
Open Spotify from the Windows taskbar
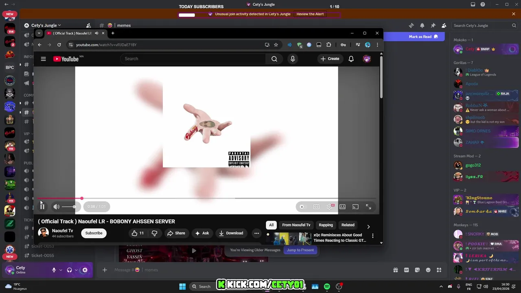point(327,286)
